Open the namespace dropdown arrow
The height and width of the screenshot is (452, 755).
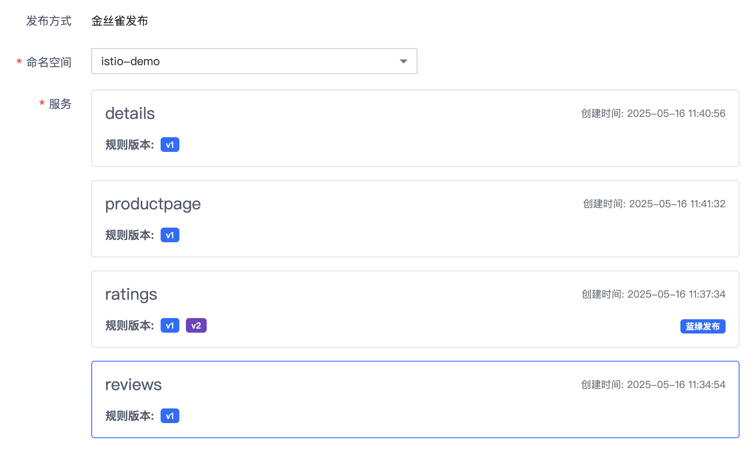(x=403, y=61)
